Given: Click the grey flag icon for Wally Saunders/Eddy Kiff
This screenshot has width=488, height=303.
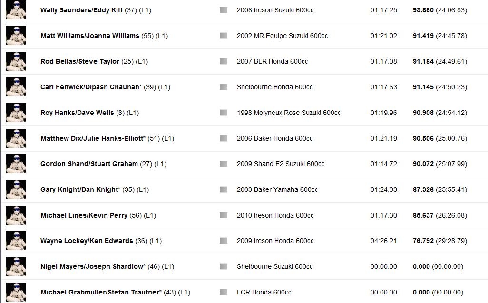Looking at the screenshot, I should click(224, 10).
